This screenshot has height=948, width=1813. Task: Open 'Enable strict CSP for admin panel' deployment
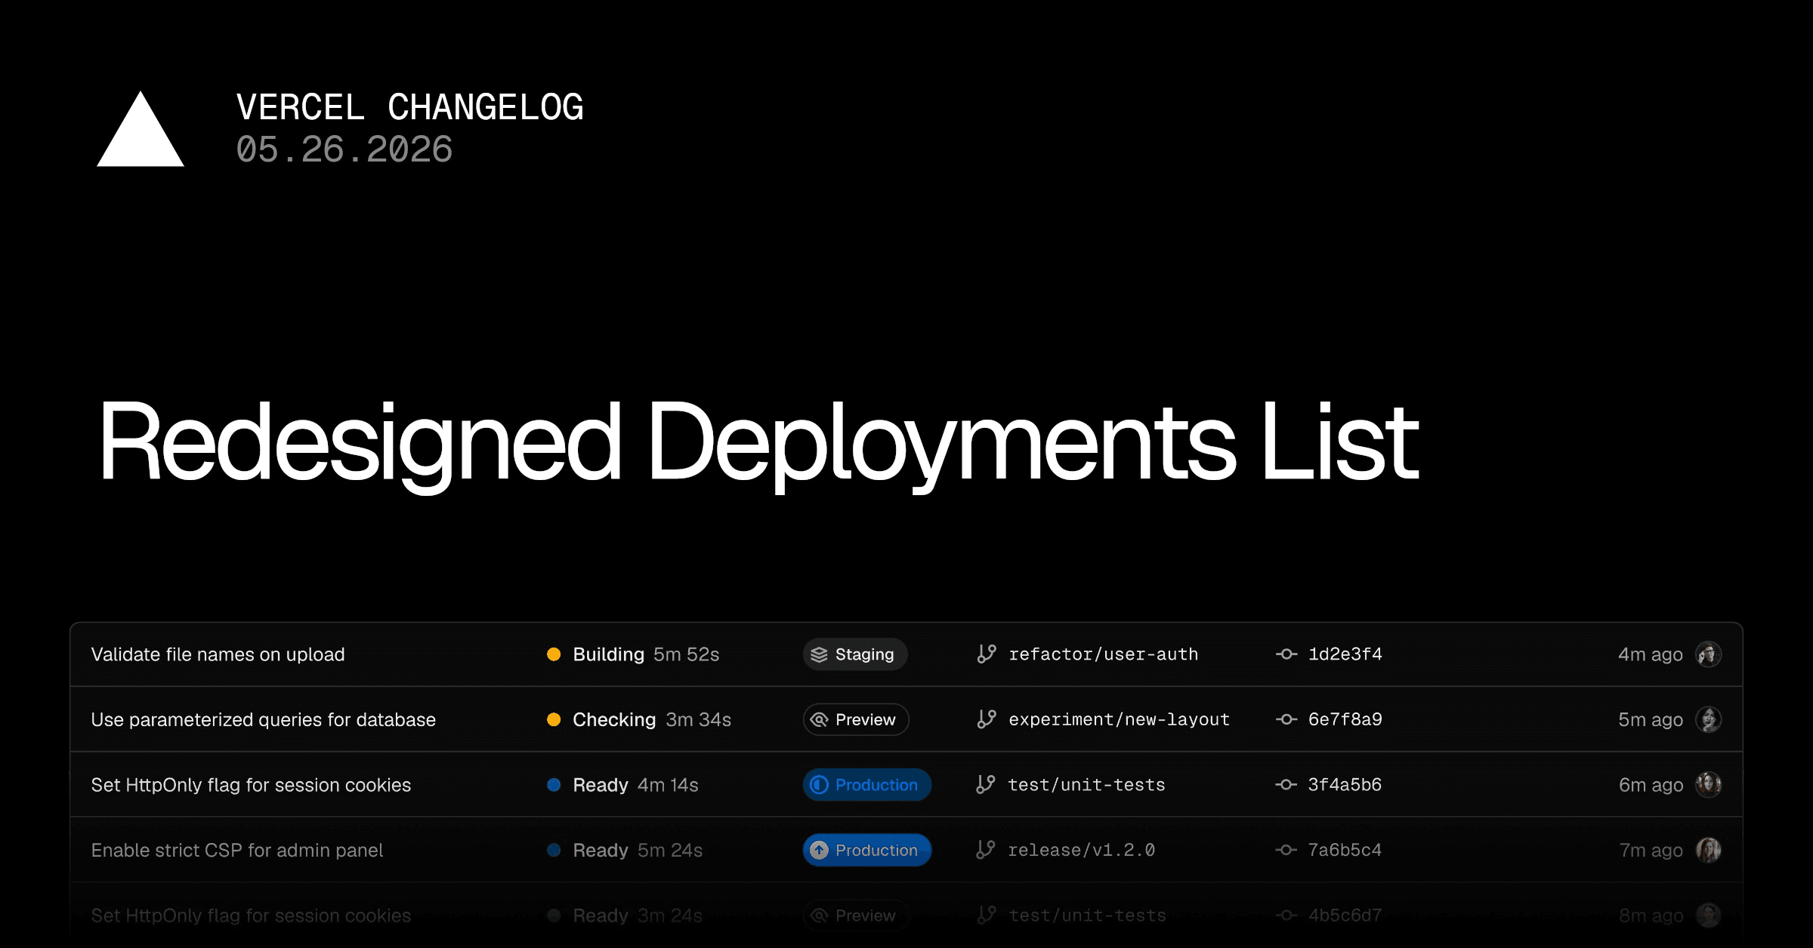click(237, 850)
